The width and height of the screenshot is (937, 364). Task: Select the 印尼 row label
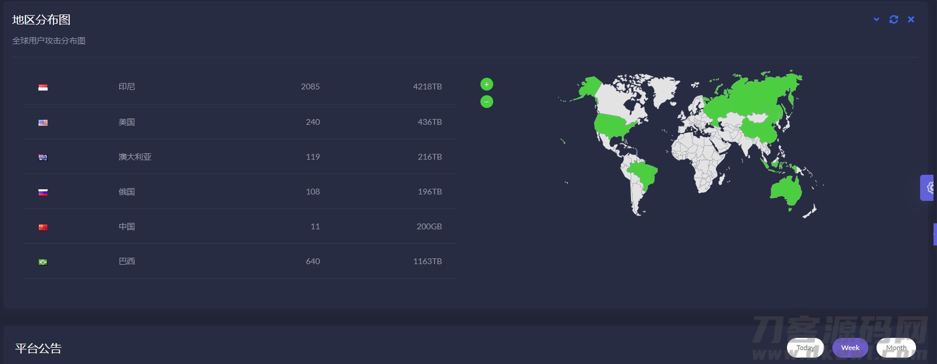[127, 87]
